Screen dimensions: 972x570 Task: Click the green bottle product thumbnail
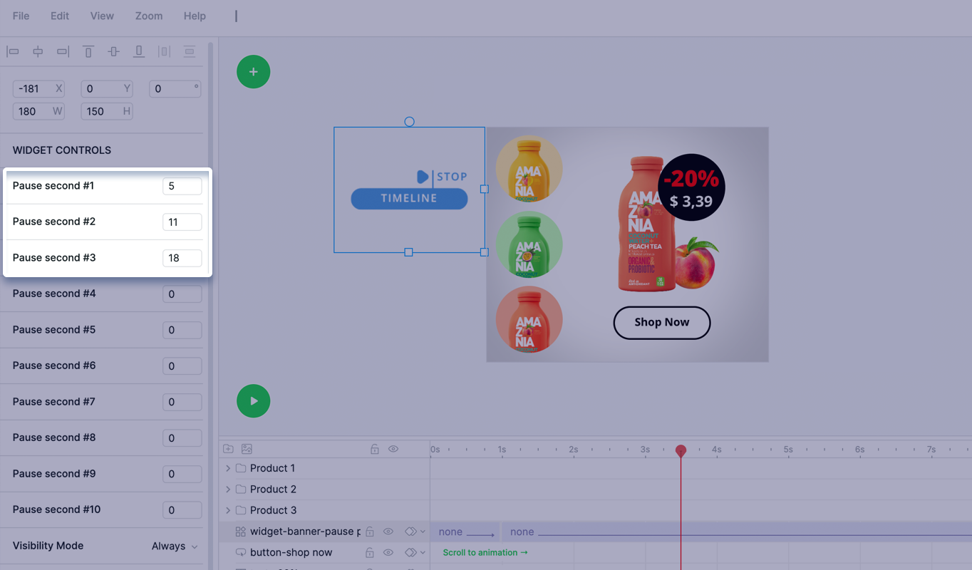coord(529,244)
